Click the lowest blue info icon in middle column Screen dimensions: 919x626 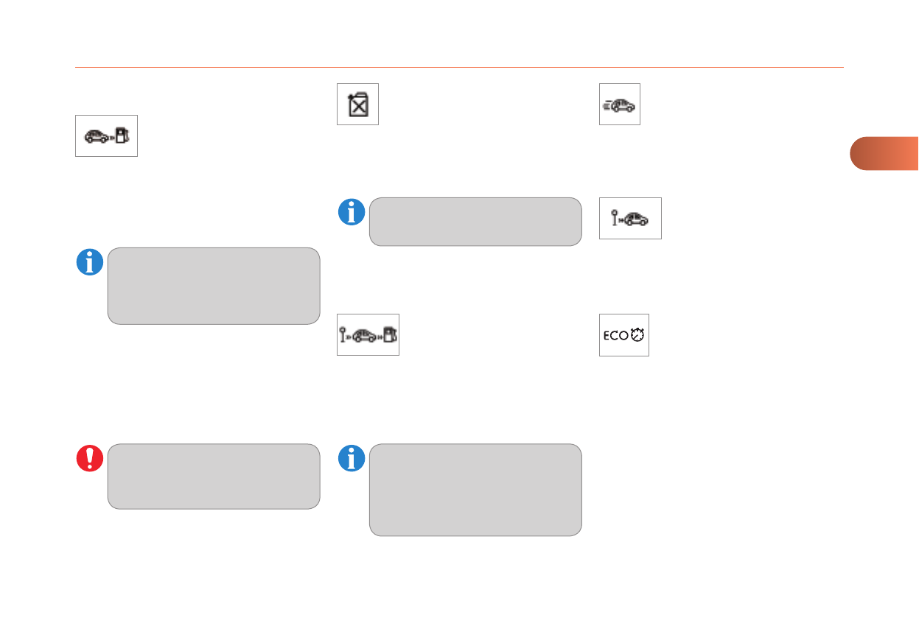point(352,458)
